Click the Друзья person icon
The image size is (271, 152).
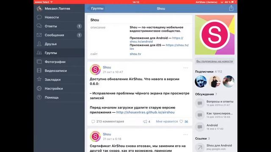(39, 44)
